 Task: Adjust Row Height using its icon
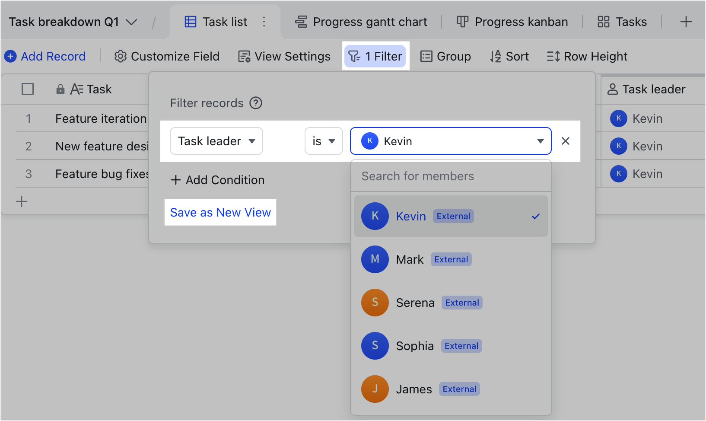pos(552,56)
